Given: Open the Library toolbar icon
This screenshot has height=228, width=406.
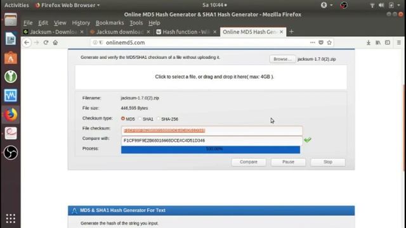Looking at the screenshot, I should (x=378, y=42).
